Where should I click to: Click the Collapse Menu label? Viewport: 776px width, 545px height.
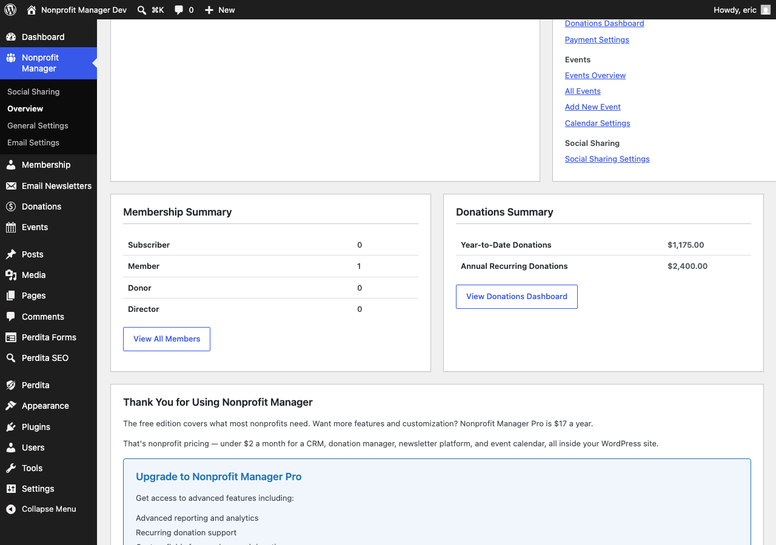point(49,509)
